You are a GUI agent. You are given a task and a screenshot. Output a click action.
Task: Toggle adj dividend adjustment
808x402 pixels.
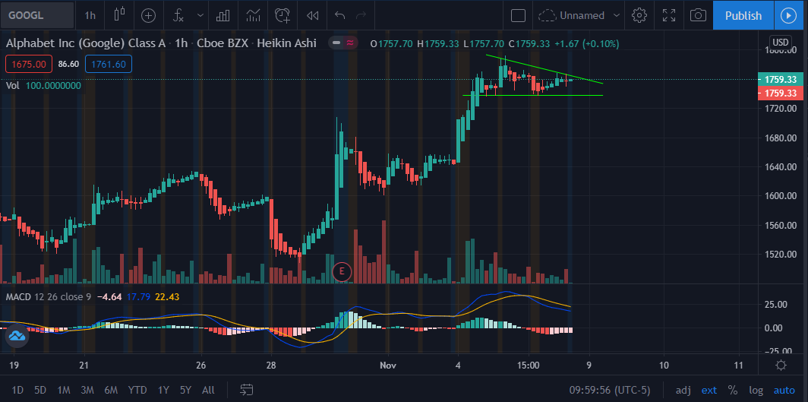pyautogui.click(x=683, y=390)
